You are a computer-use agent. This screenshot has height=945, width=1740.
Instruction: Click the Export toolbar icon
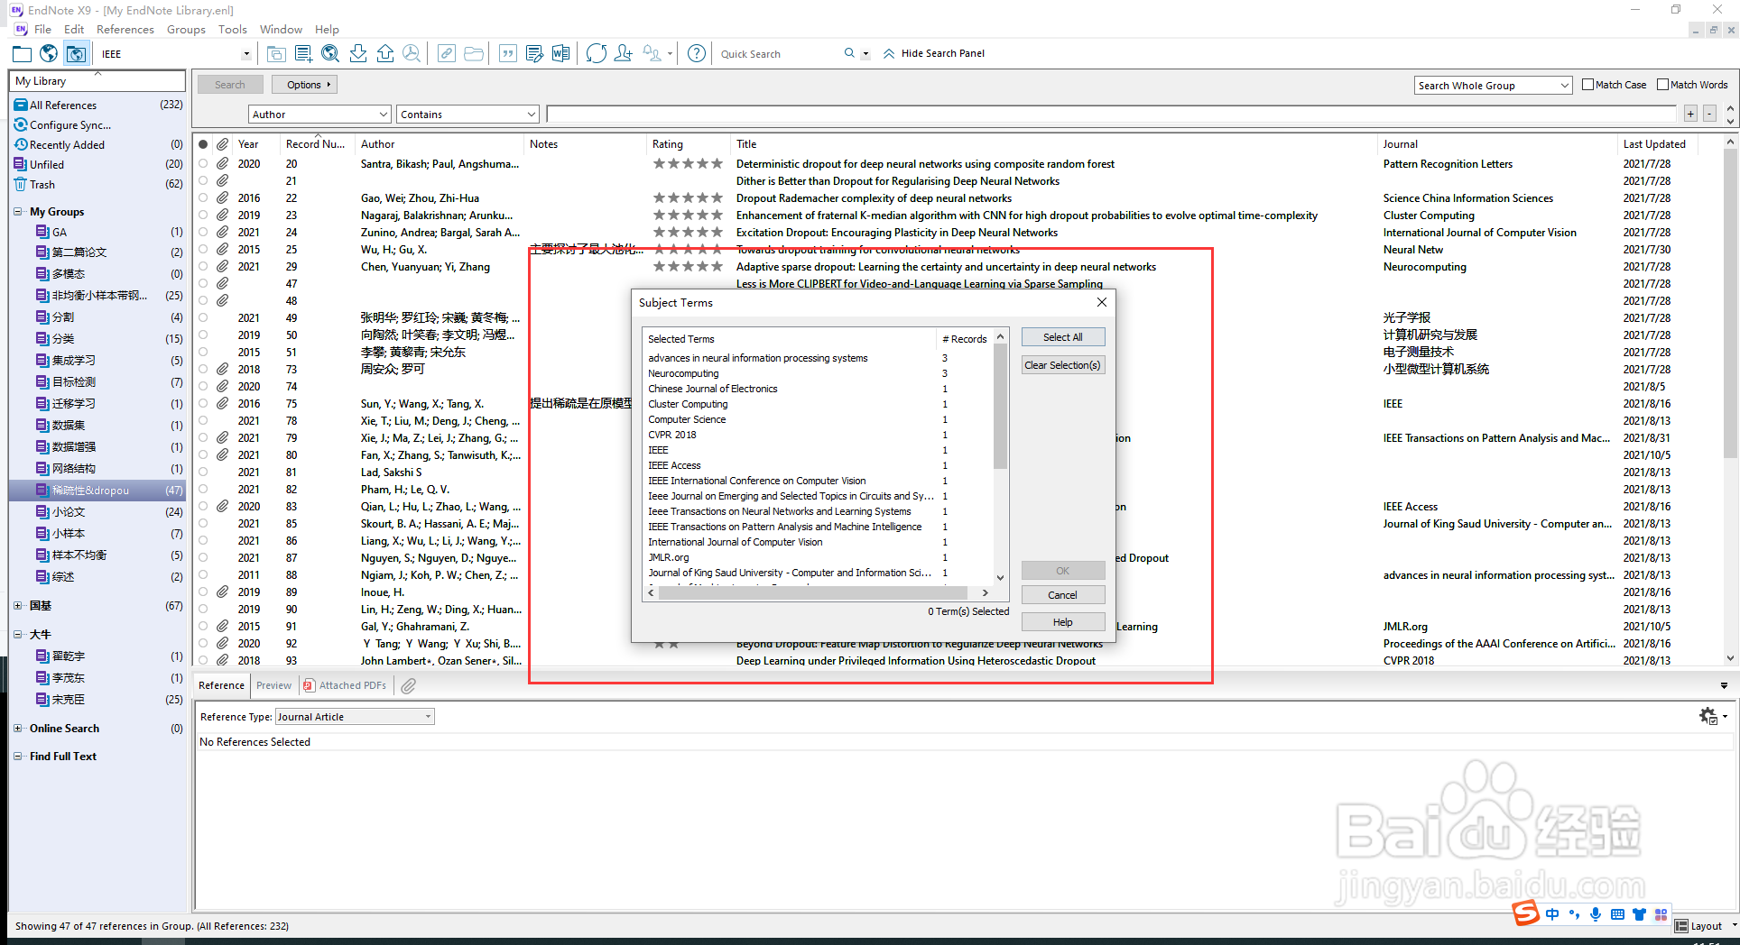tap(385, 54)
